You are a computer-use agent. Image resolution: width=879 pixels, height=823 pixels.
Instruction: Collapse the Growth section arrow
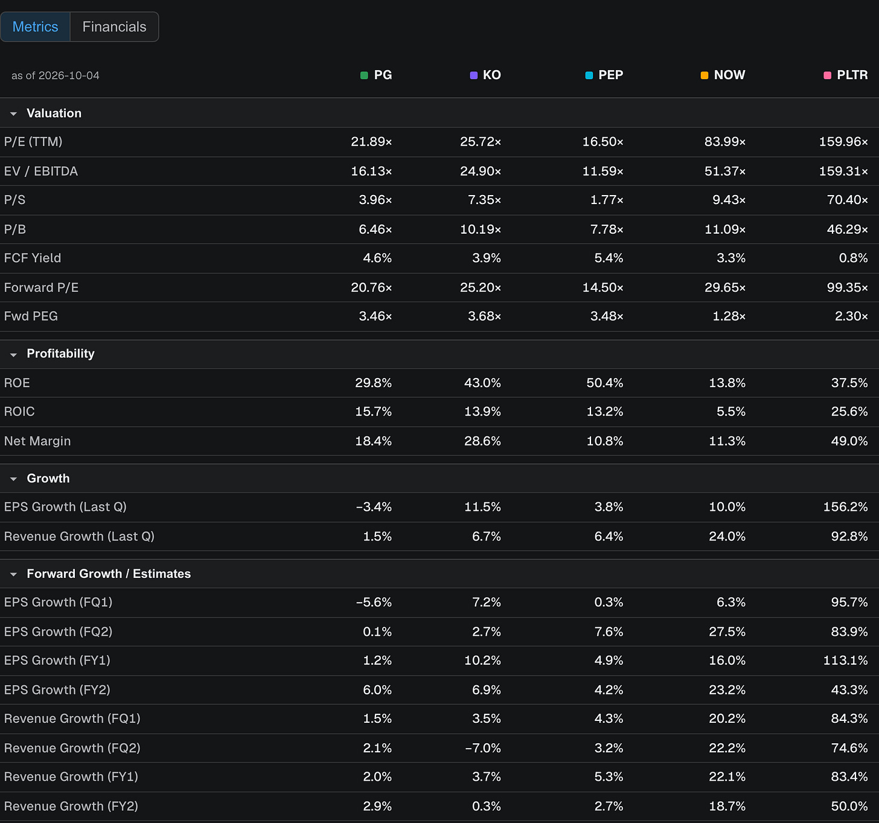(13, 479)
